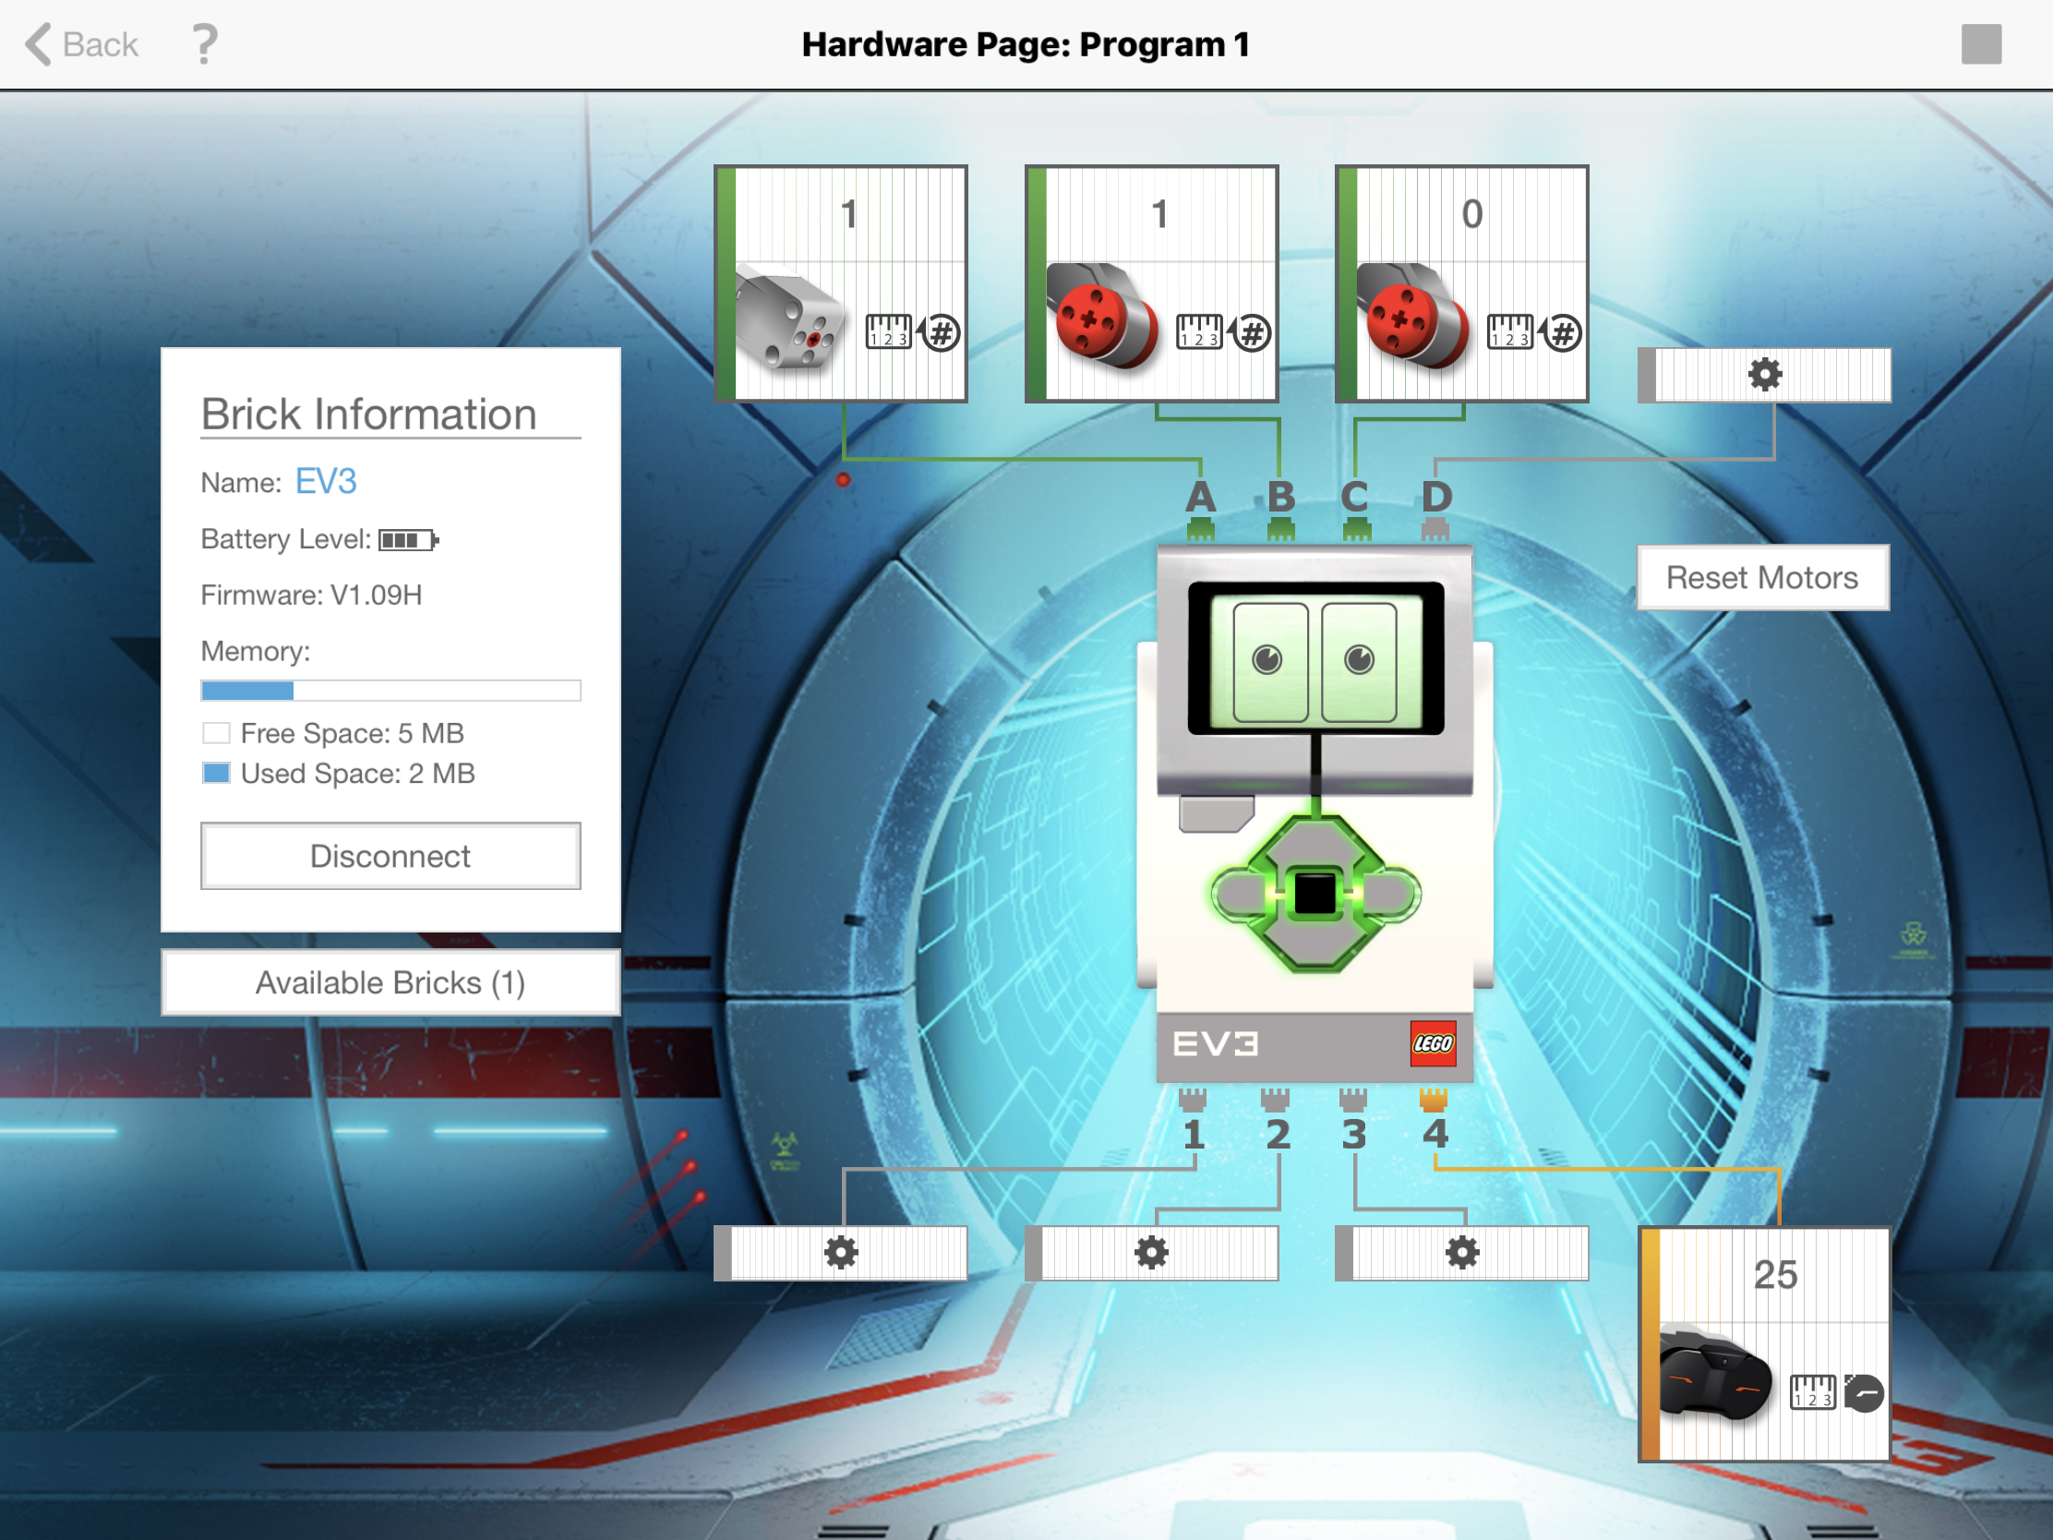Tap the EV3 brick right button

click(x=1392, y=895)
